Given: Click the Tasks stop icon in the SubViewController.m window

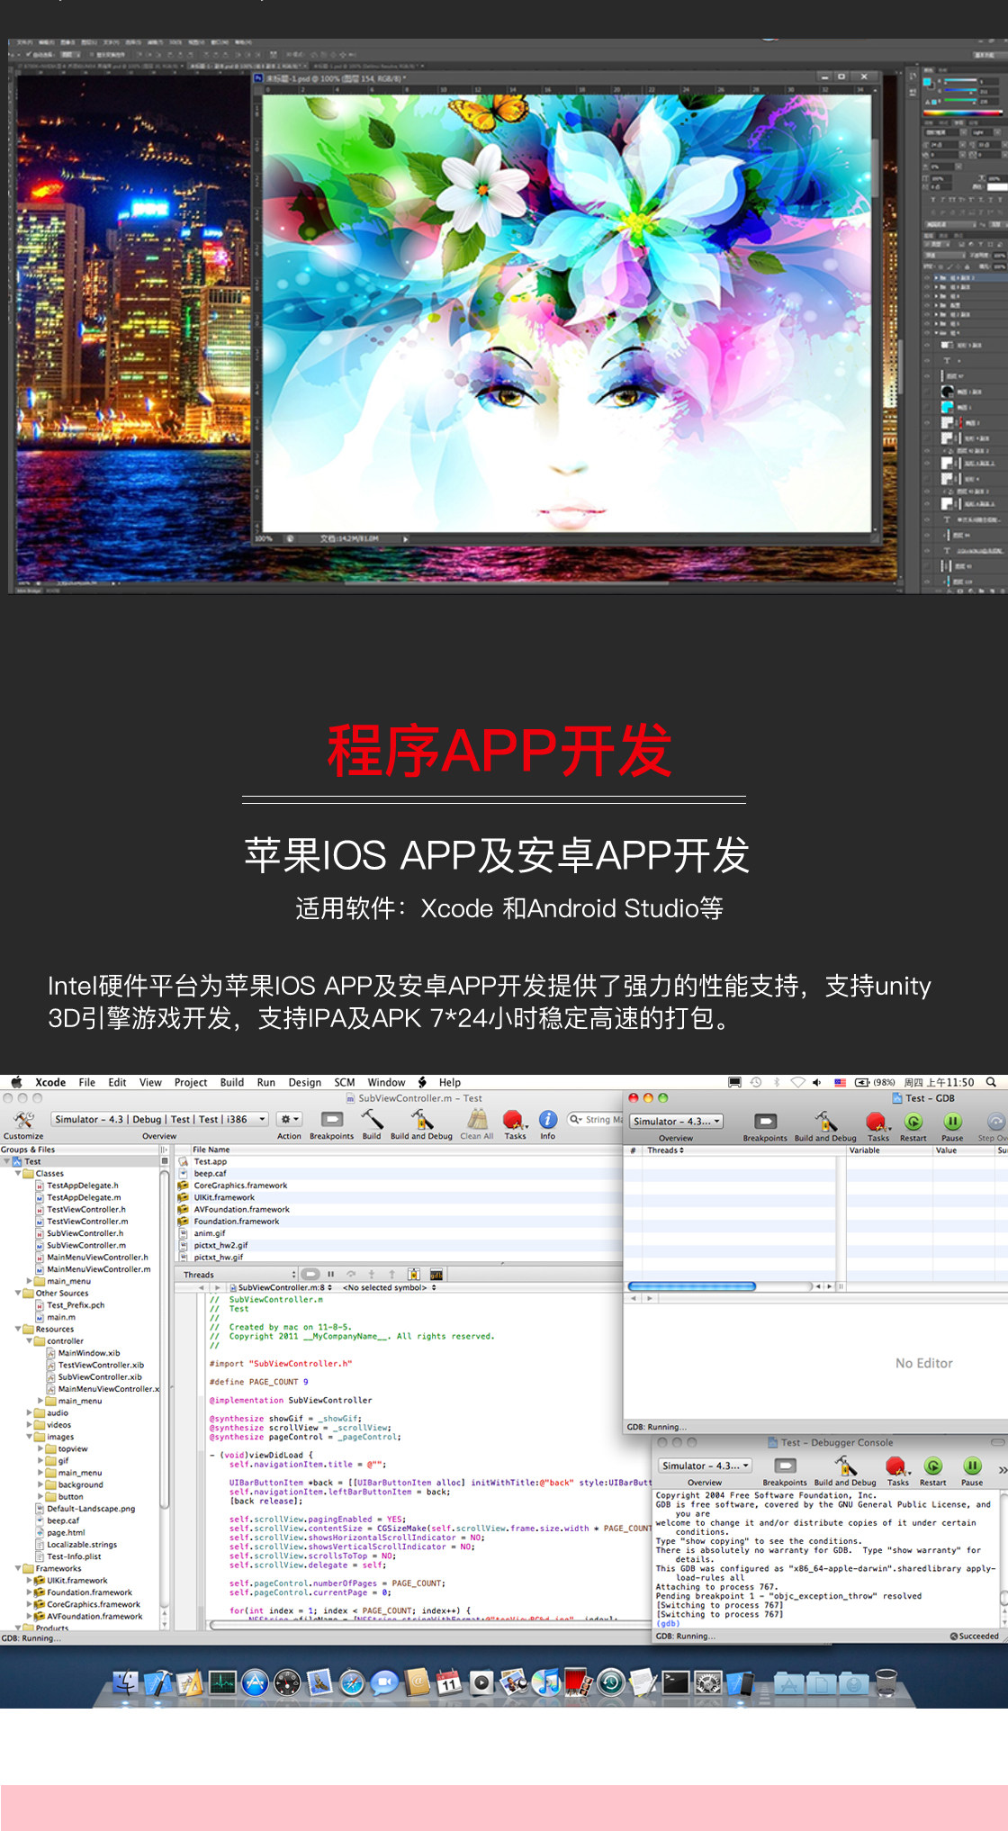Looking at the screenshot, I should 515,1119.
